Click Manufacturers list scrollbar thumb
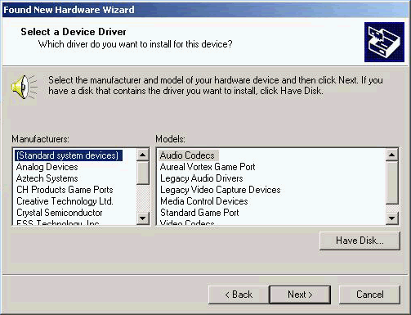This screenshot has width=411, height=315. coord(143,173)
